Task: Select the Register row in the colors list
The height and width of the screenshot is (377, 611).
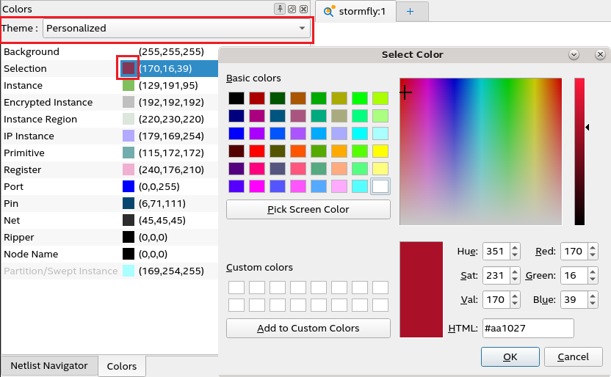Action: 59,169
